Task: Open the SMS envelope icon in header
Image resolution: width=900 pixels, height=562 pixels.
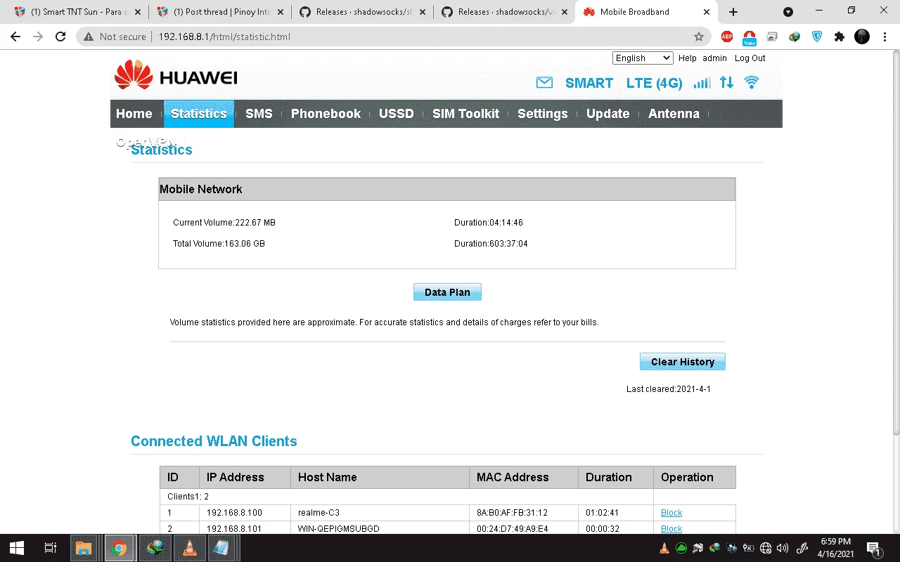Action: [544, 83]
